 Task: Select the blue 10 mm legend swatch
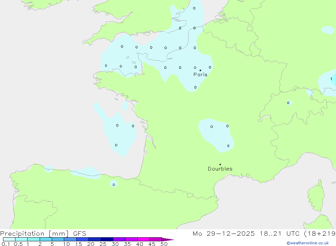[x=70, y=239]
